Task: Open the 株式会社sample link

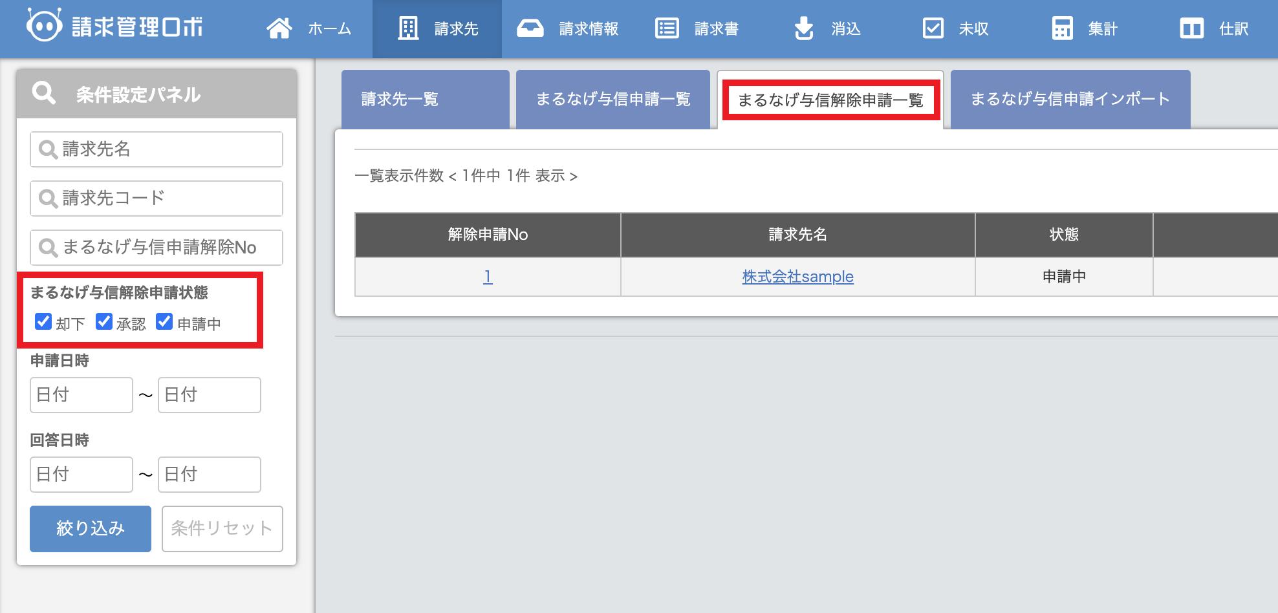Action: click(798, 277)
